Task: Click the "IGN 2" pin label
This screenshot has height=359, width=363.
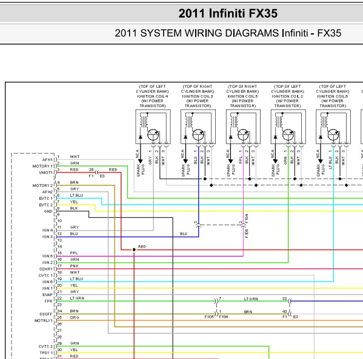Action: (47, 263)
